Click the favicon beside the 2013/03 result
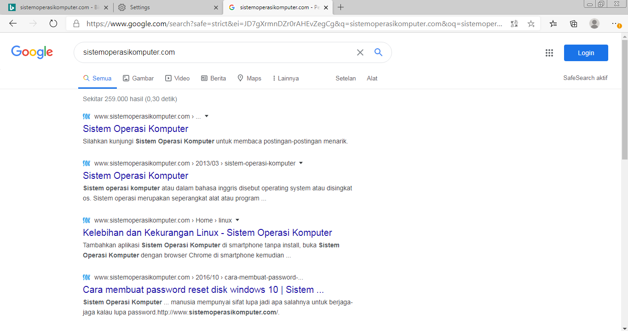 point(86,163)
